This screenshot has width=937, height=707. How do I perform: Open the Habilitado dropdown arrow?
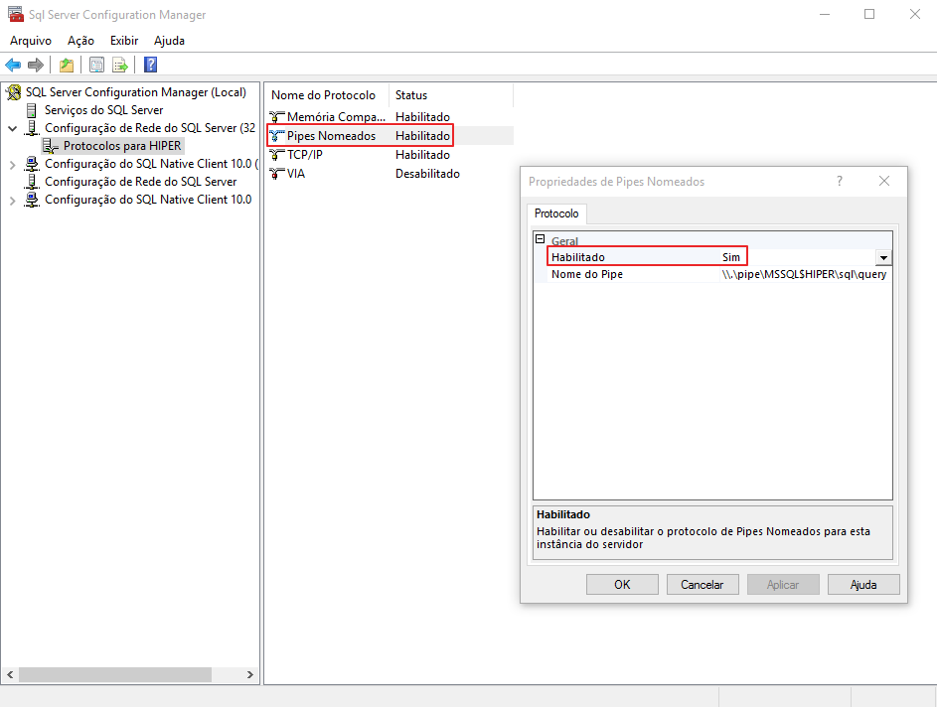tap(882, 257)
